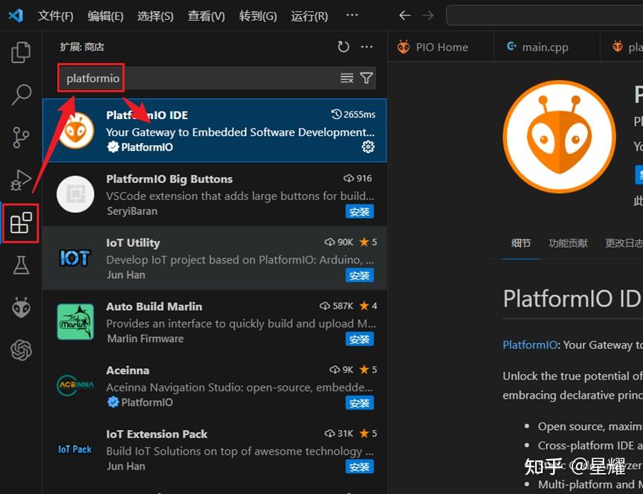Open the Explorer icon in activity bar
The width and height of the screenshot is (643, 494).
(20, 51)
